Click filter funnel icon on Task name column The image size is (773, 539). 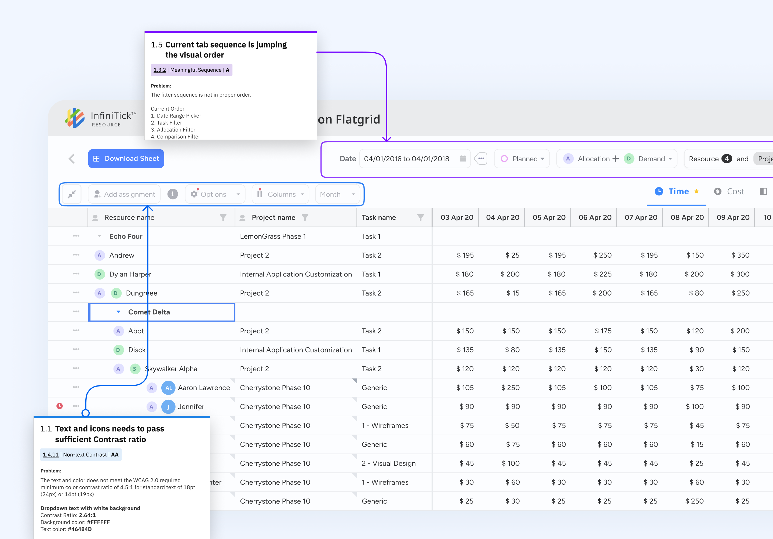420,217
